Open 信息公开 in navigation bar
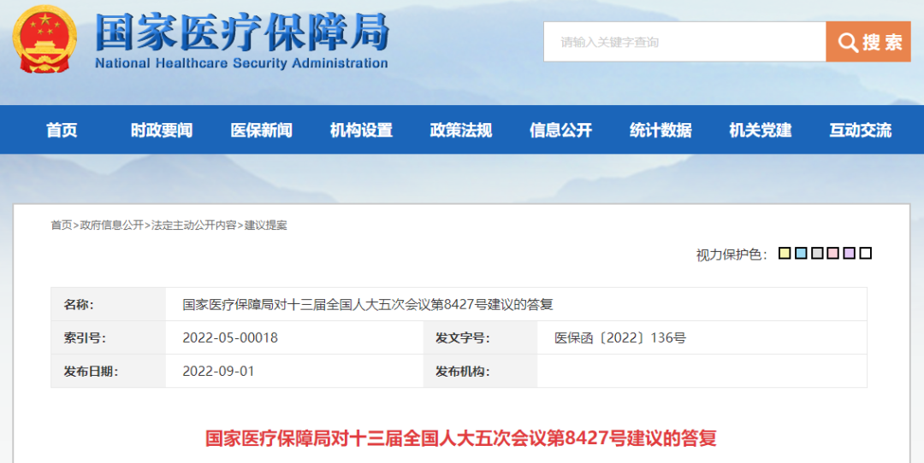The image size is (924, 463). click(560, 131)
